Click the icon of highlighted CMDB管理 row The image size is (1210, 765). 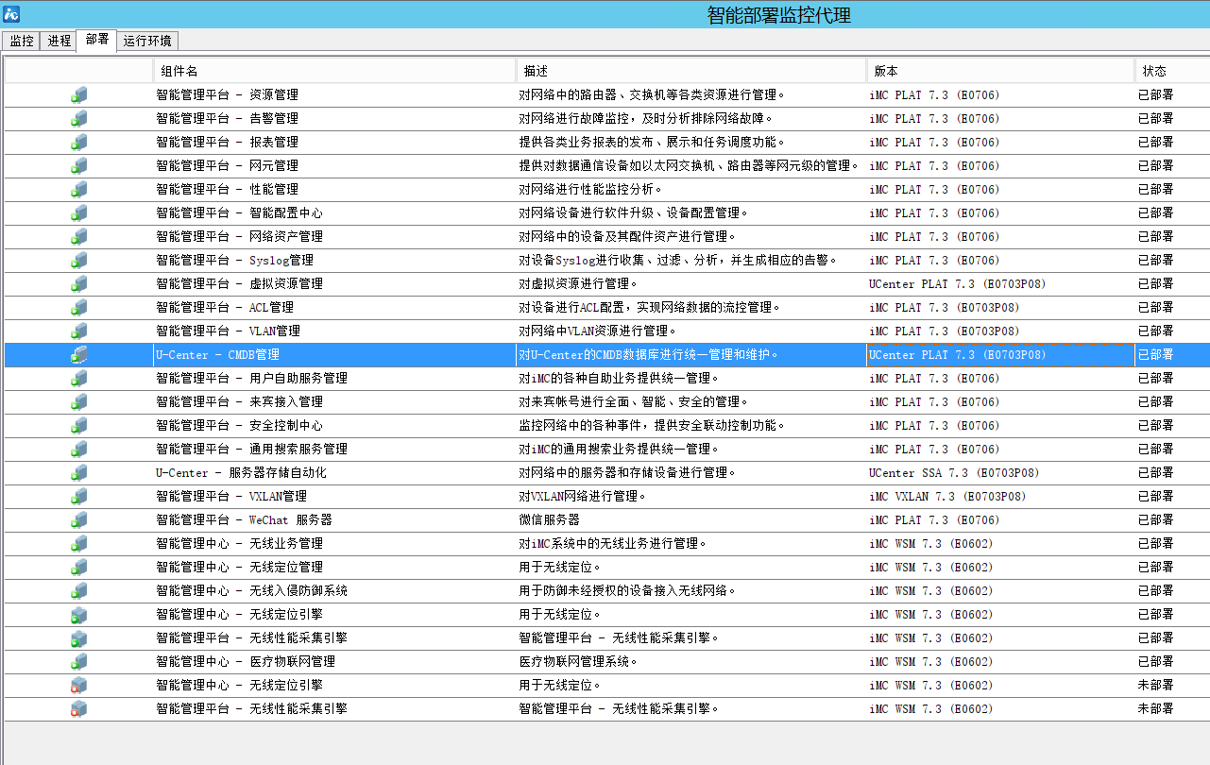[x=79, y=354]
